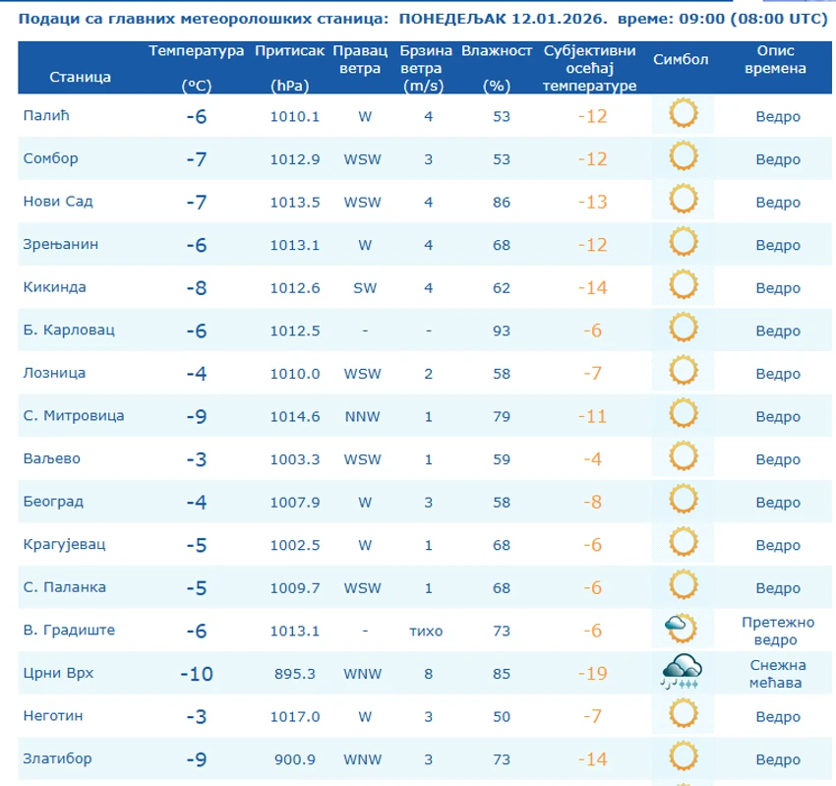Click the sunny icon in Палић row
This screenshot has width=836, height=786.
682,115
